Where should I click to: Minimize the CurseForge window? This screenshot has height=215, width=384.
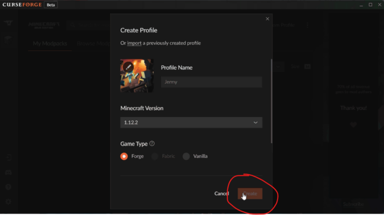[361, 5]
